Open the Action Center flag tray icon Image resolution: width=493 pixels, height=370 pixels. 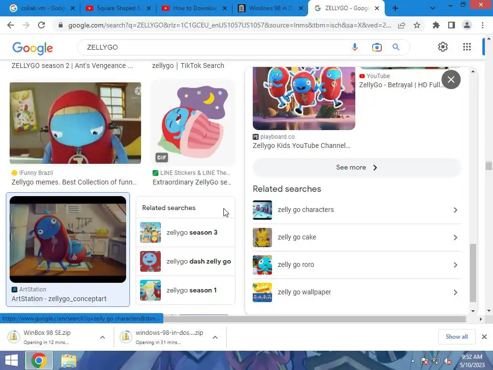point(425,361)
